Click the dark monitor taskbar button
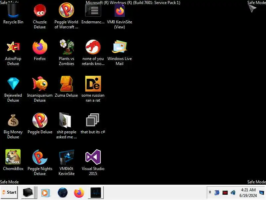This screenshot has height=200, width=266. point(96,193)
